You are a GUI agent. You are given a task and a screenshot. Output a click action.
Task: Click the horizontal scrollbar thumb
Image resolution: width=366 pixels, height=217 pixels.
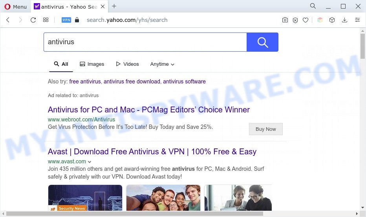[x=134, y=213]
